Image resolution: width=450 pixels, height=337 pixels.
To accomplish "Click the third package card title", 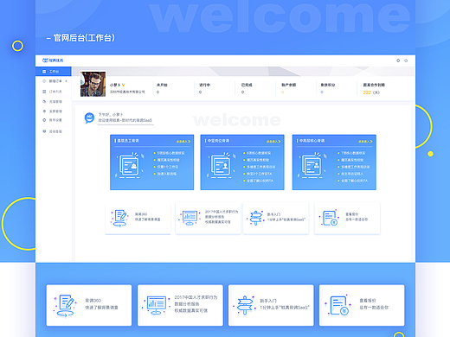I will pos(312,141).
